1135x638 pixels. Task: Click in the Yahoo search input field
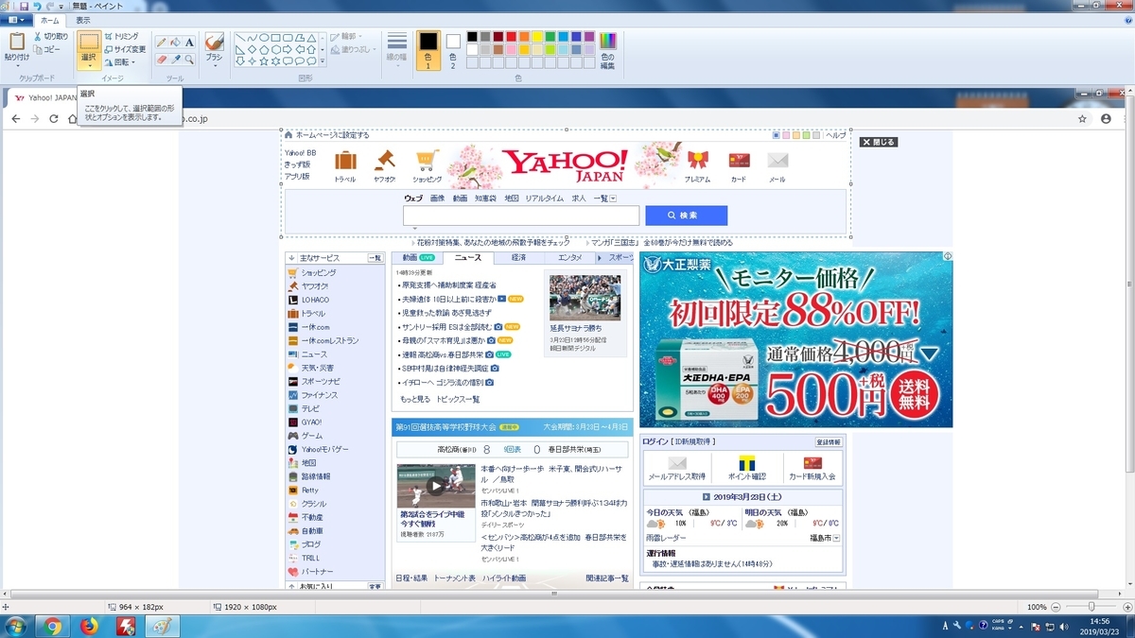pyautogui.click(x=521, y=216)
